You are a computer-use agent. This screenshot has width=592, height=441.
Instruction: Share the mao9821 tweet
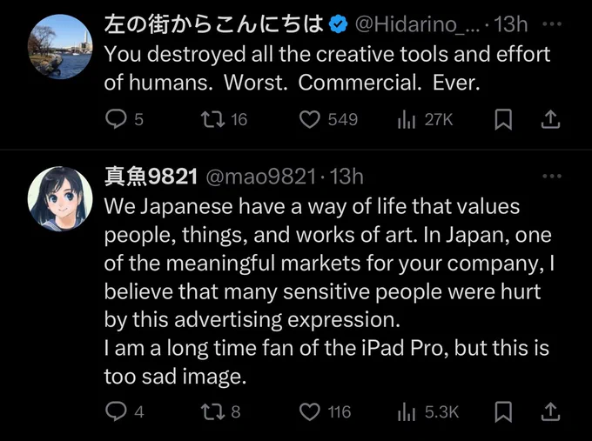pos(550,411)
